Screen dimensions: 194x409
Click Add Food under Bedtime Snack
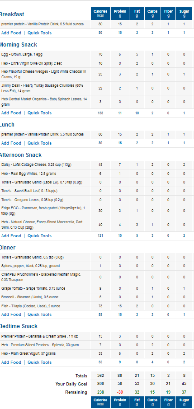(11, 362)
